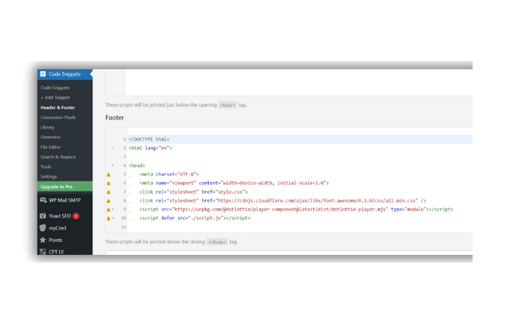
Task: Click the <head> tag code line
Action: coord(137,166)
